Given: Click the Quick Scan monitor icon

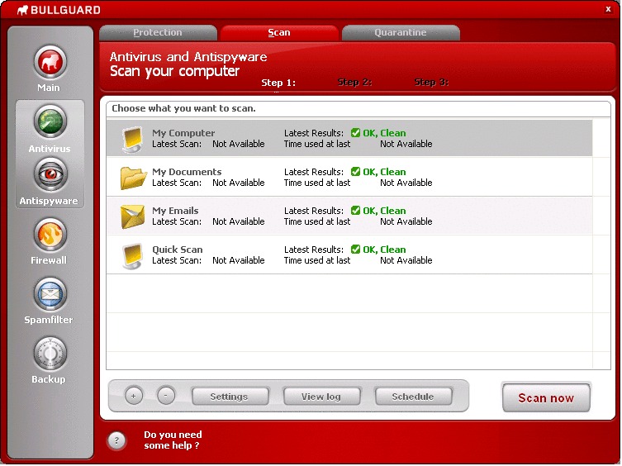Looking at the screenshot, I should 132,255.
